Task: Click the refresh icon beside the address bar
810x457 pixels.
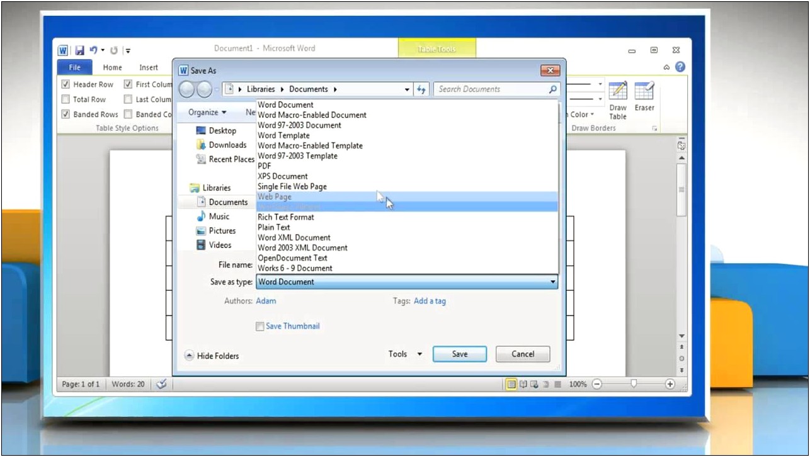Action: pos(421,89)
